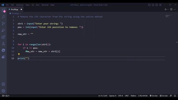Open the Selection menu
The height and width of the screenshot is (100, 178).
[x=20, y=5]
